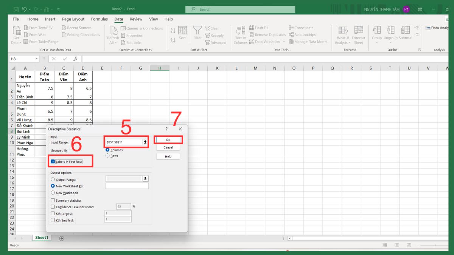Choose the Output Range option
Screen dimensions: 454x255
(x=53, y=180)
